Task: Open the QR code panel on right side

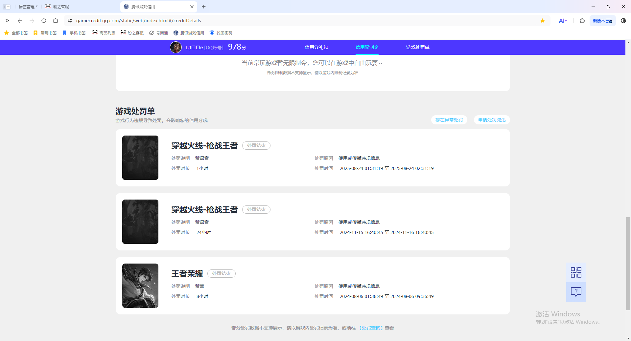Action: coord(576,272)
